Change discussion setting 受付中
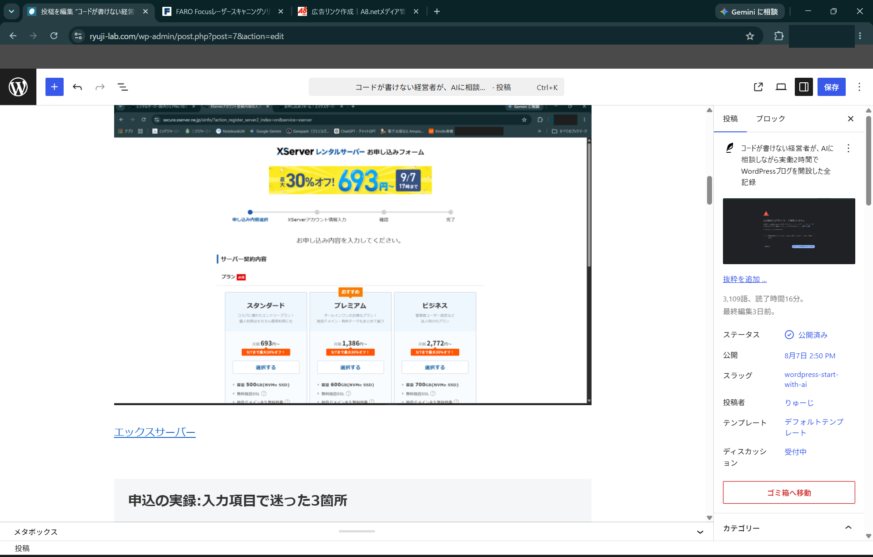The height and width of the screenshot is (557, 873). pyautogui.click(x=796, y=452)
